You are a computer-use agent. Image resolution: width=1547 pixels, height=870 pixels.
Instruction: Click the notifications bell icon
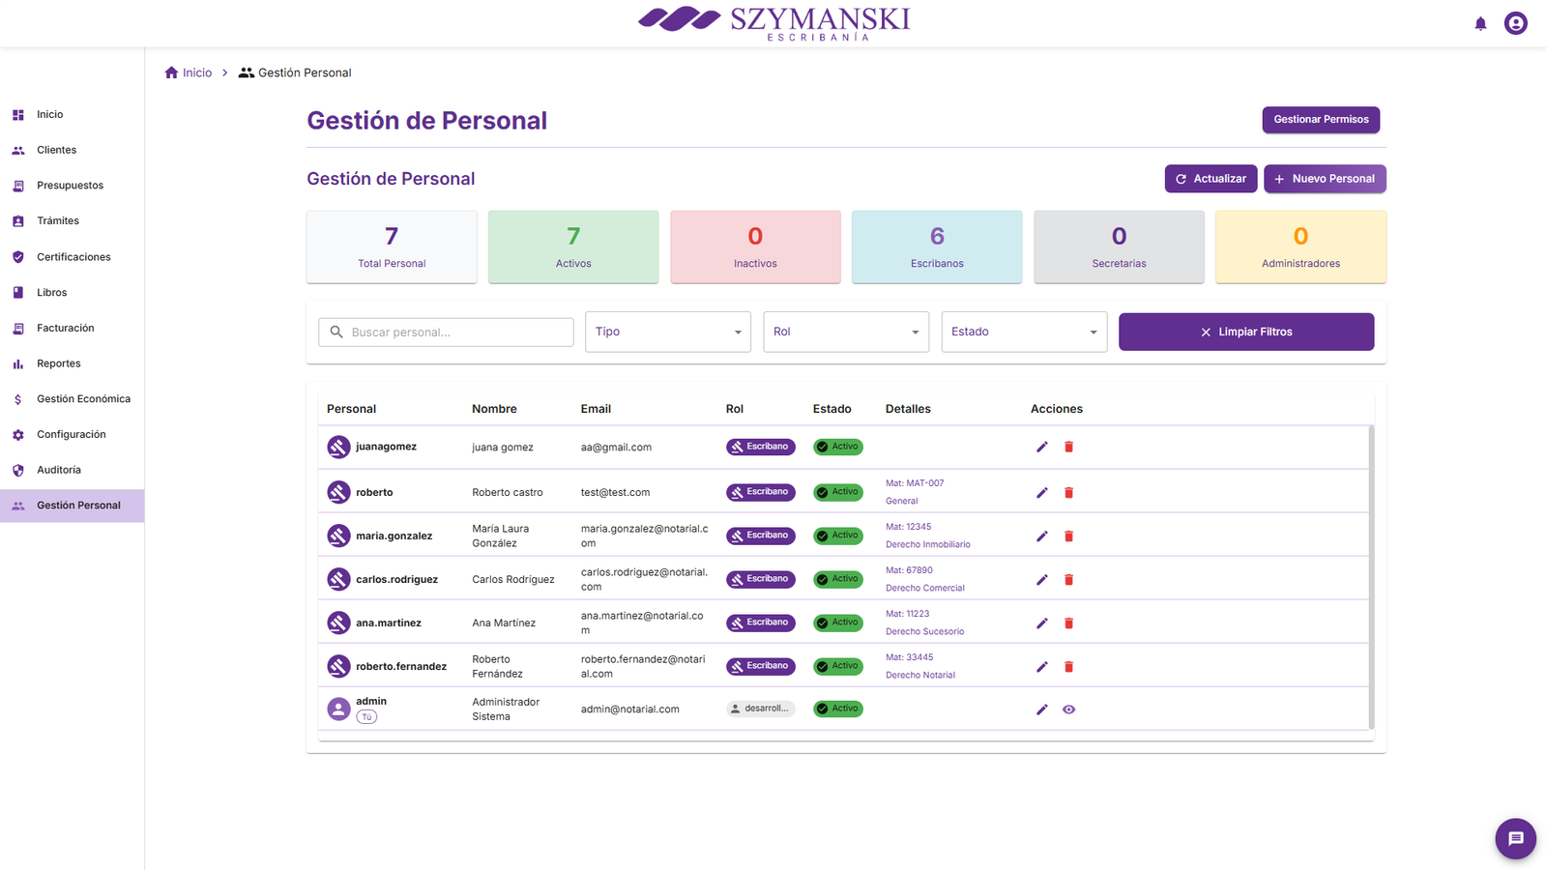pos(1480,23)
